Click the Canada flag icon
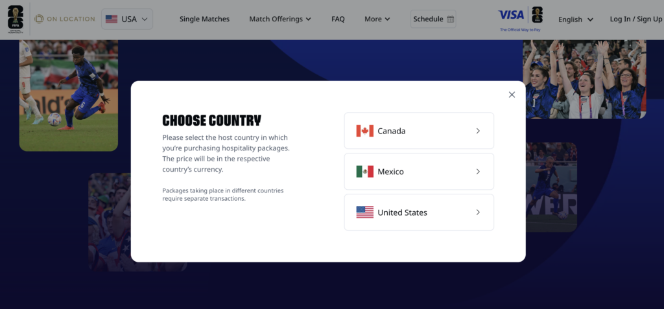This screenshot has height=309, width=664. coord(364,131)
